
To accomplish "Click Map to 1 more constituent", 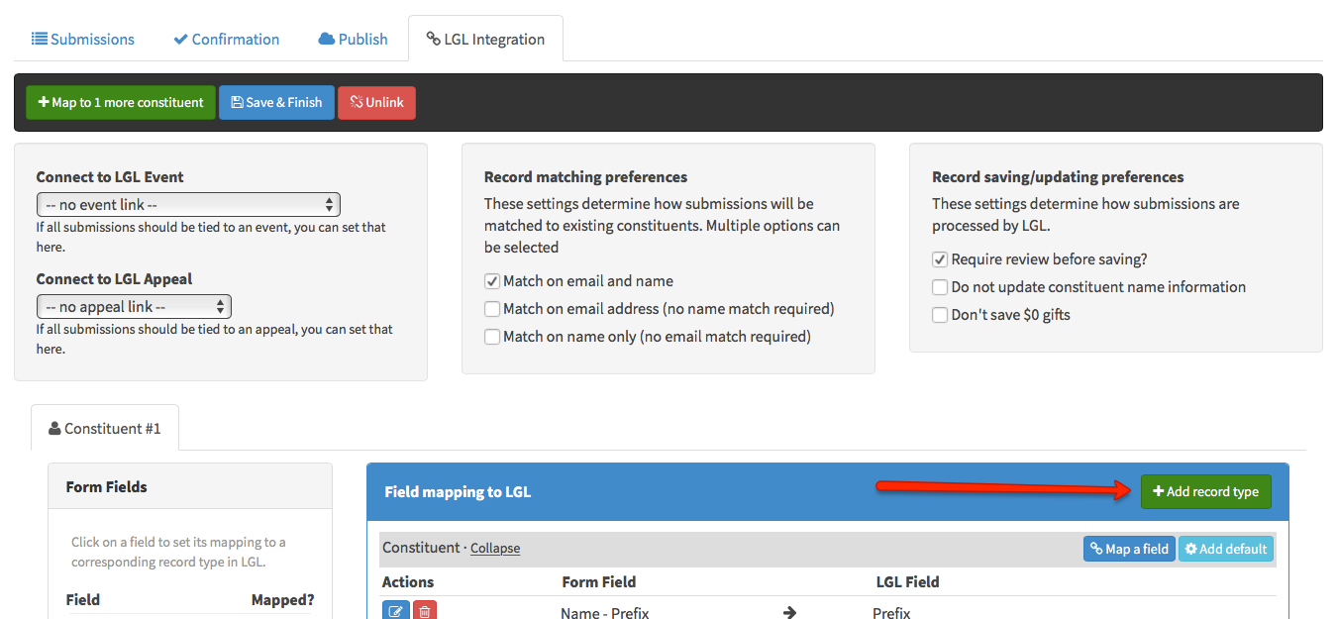I will click(x=121, y=103).
